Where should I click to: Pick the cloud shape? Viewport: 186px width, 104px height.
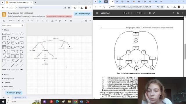17,43
